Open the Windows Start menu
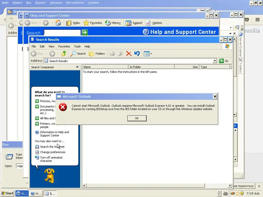Viewport: 263px width, 197px height. click(7, 193)
